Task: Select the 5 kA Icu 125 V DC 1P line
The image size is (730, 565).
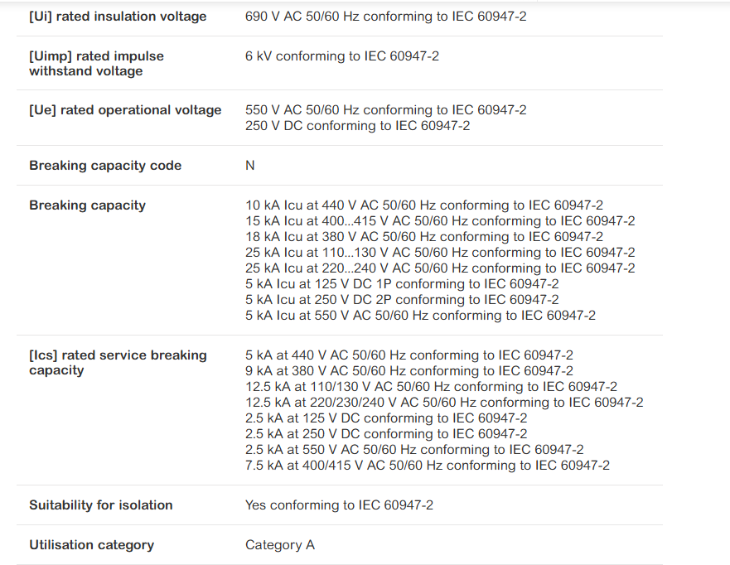Action: [x=402, y=284]
